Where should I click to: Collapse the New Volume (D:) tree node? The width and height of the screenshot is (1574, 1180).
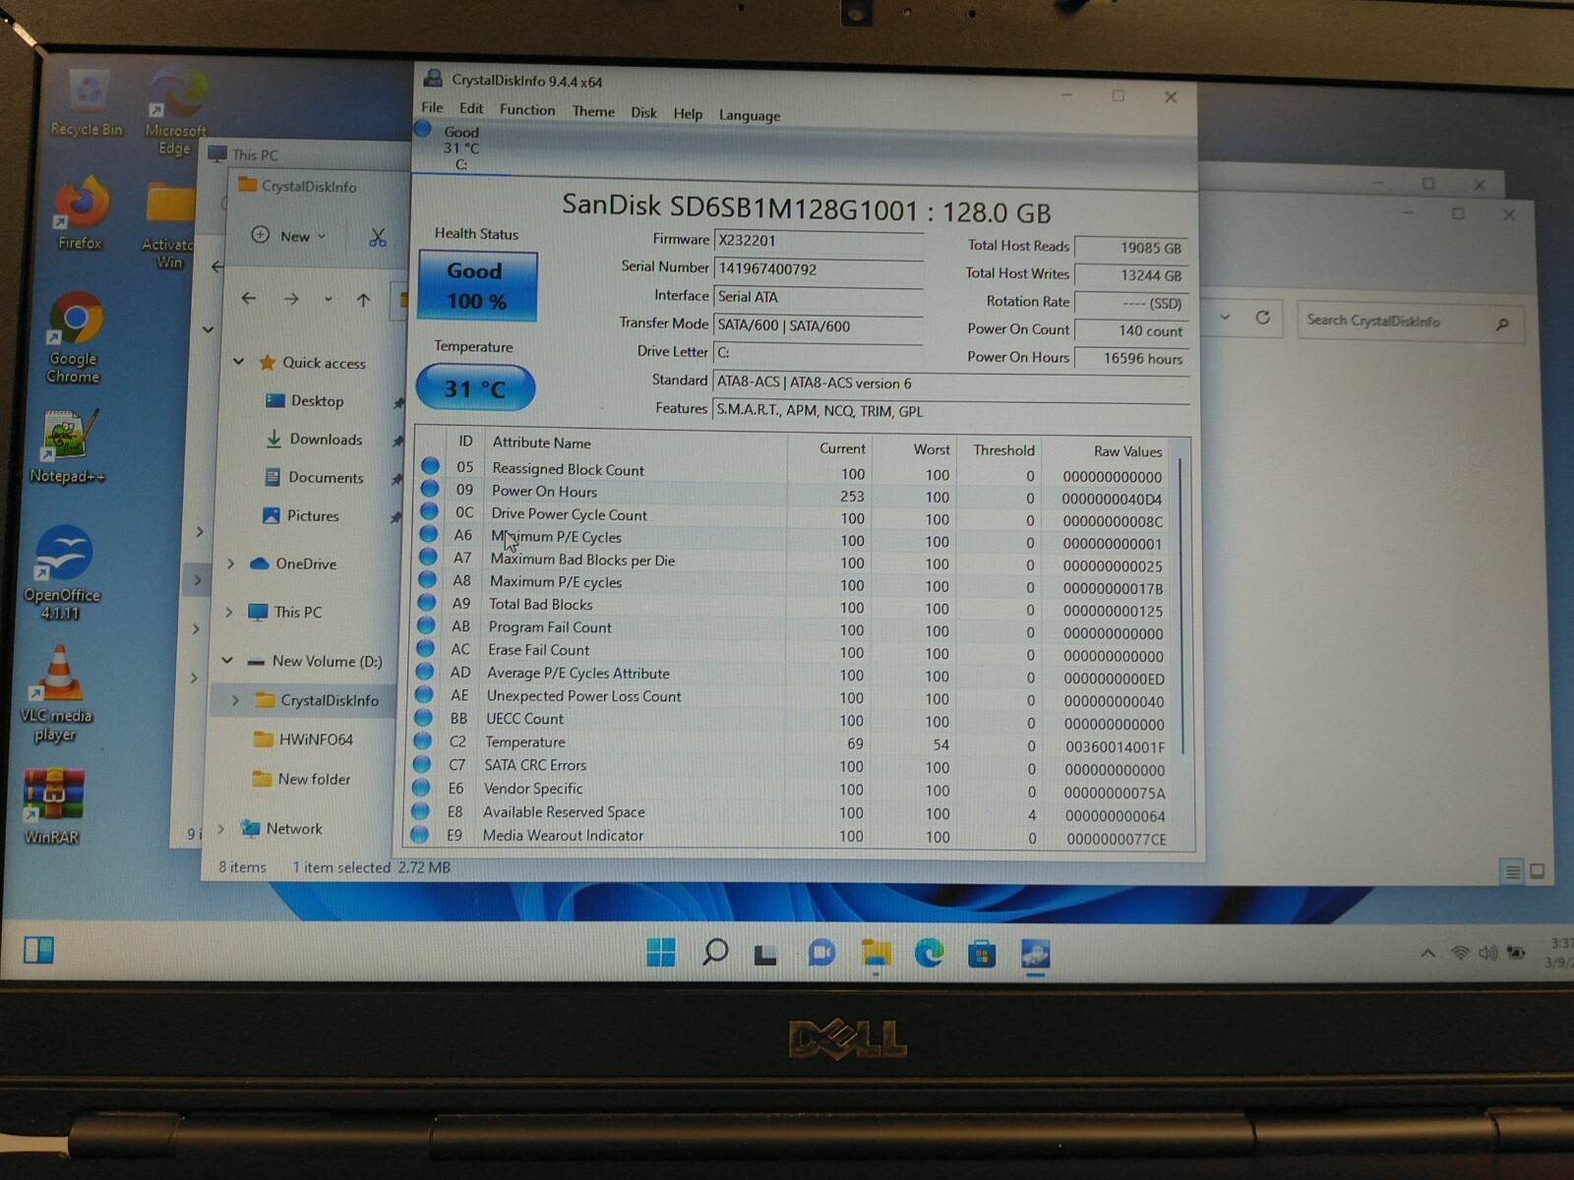(x=227, y=660)
